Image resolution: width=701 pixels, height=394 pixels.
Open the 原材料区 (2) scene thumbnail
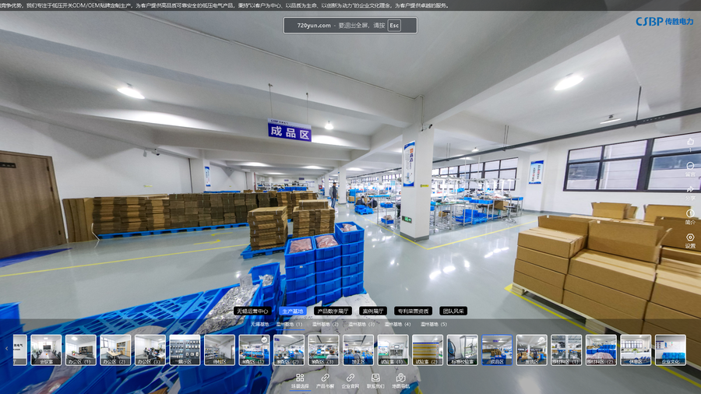pos(601,350)
